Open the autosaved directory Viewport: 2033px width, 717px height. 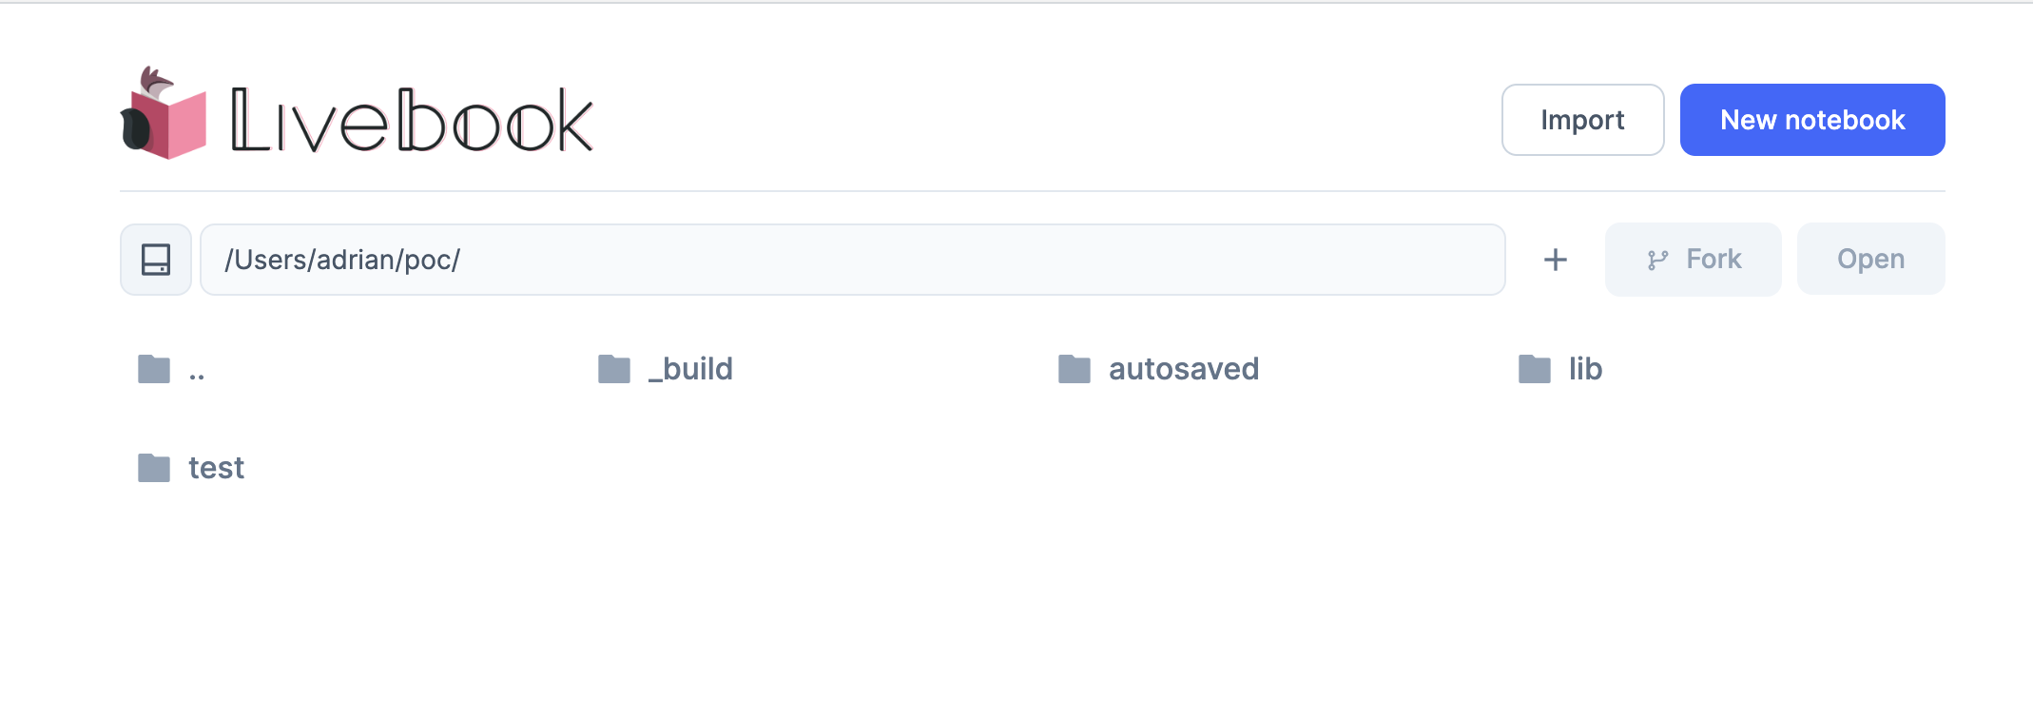[x=1183, y=369]
